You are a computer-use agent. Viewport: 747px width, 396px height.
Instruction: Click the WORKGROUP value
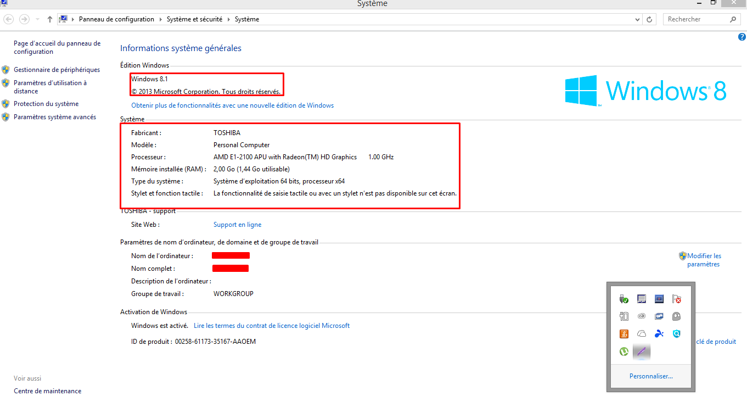tap(233, 294)
